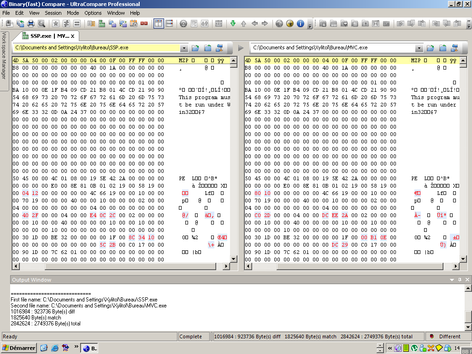Open the Options menu

pos(93,13)
